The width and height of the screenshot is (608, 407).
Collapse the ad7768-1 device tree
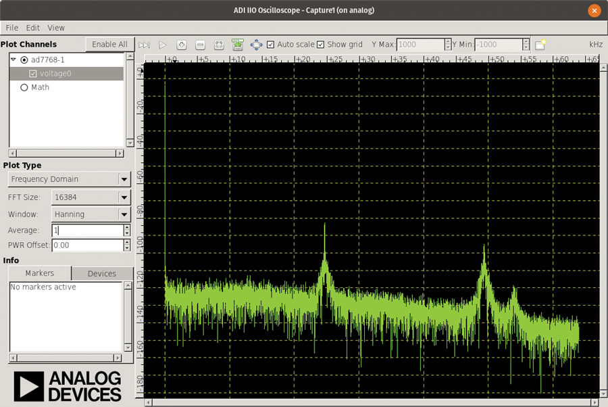(14, 59)
